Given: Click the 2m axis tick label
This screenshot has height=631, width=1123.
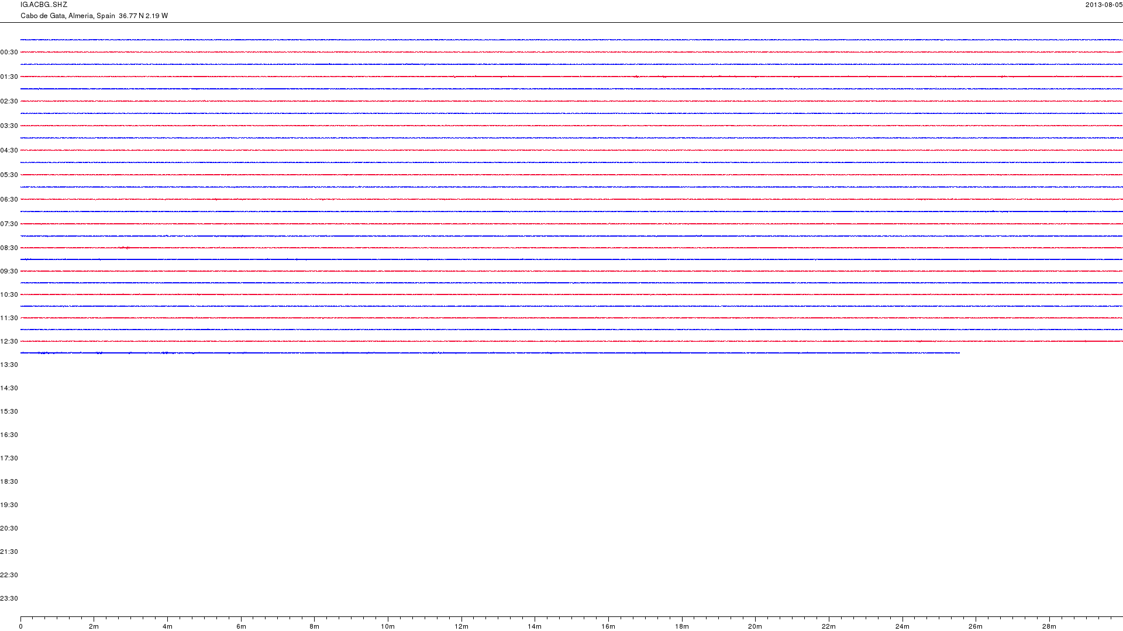Looking at the screenshot, I should click(x=94, y=627).
